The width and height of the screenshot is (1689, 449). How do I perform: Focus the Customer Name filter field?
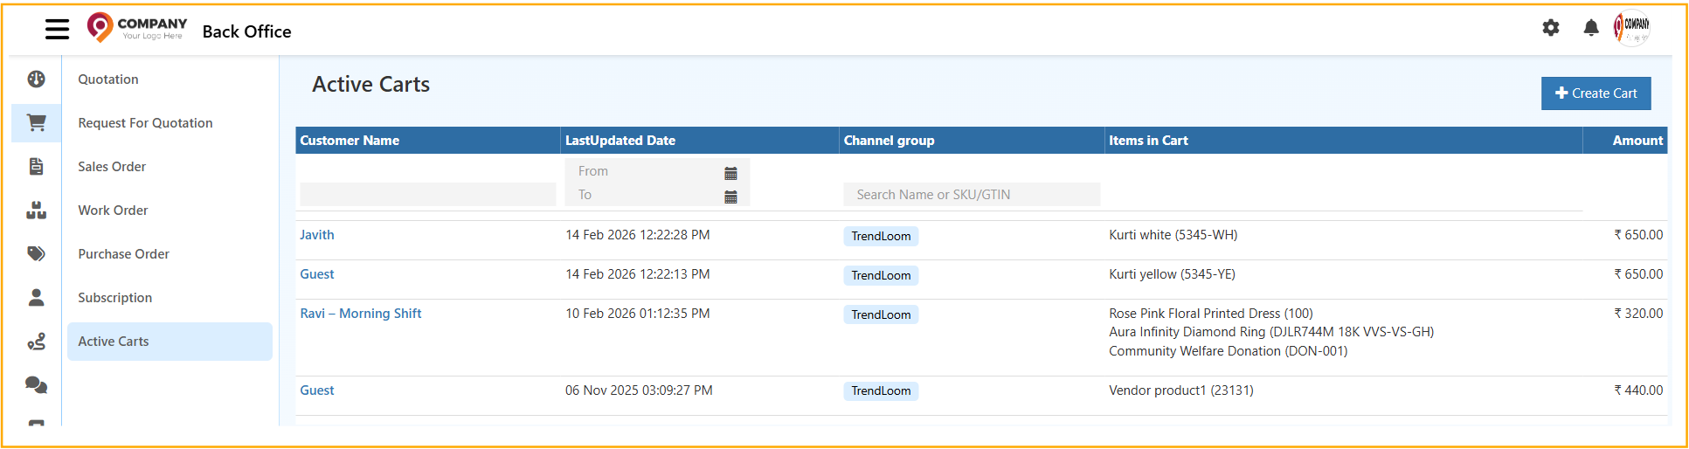[x=428, y=194]
